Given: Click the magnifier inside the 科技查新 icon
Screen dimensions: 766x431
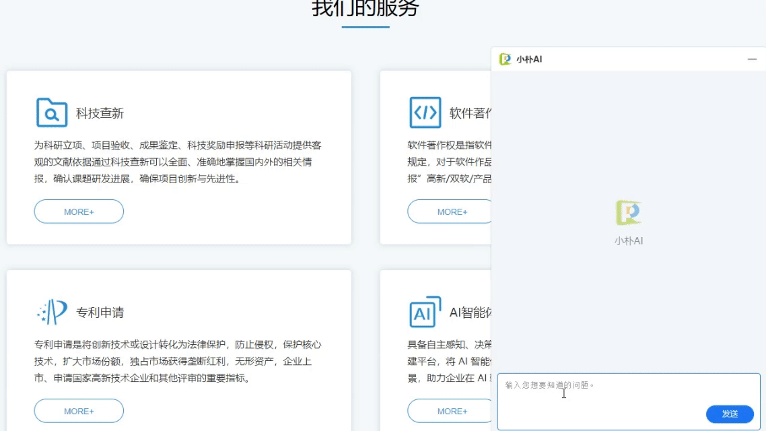Looking at the screenshot, I should [x=50, y=114].
